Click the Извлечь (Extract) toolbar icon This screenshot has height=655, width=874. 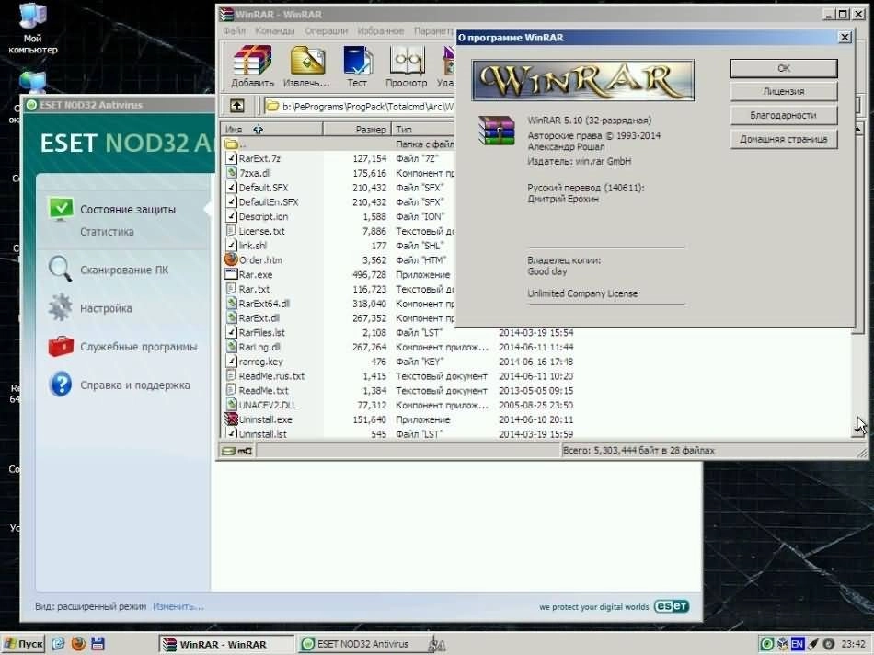306,66
